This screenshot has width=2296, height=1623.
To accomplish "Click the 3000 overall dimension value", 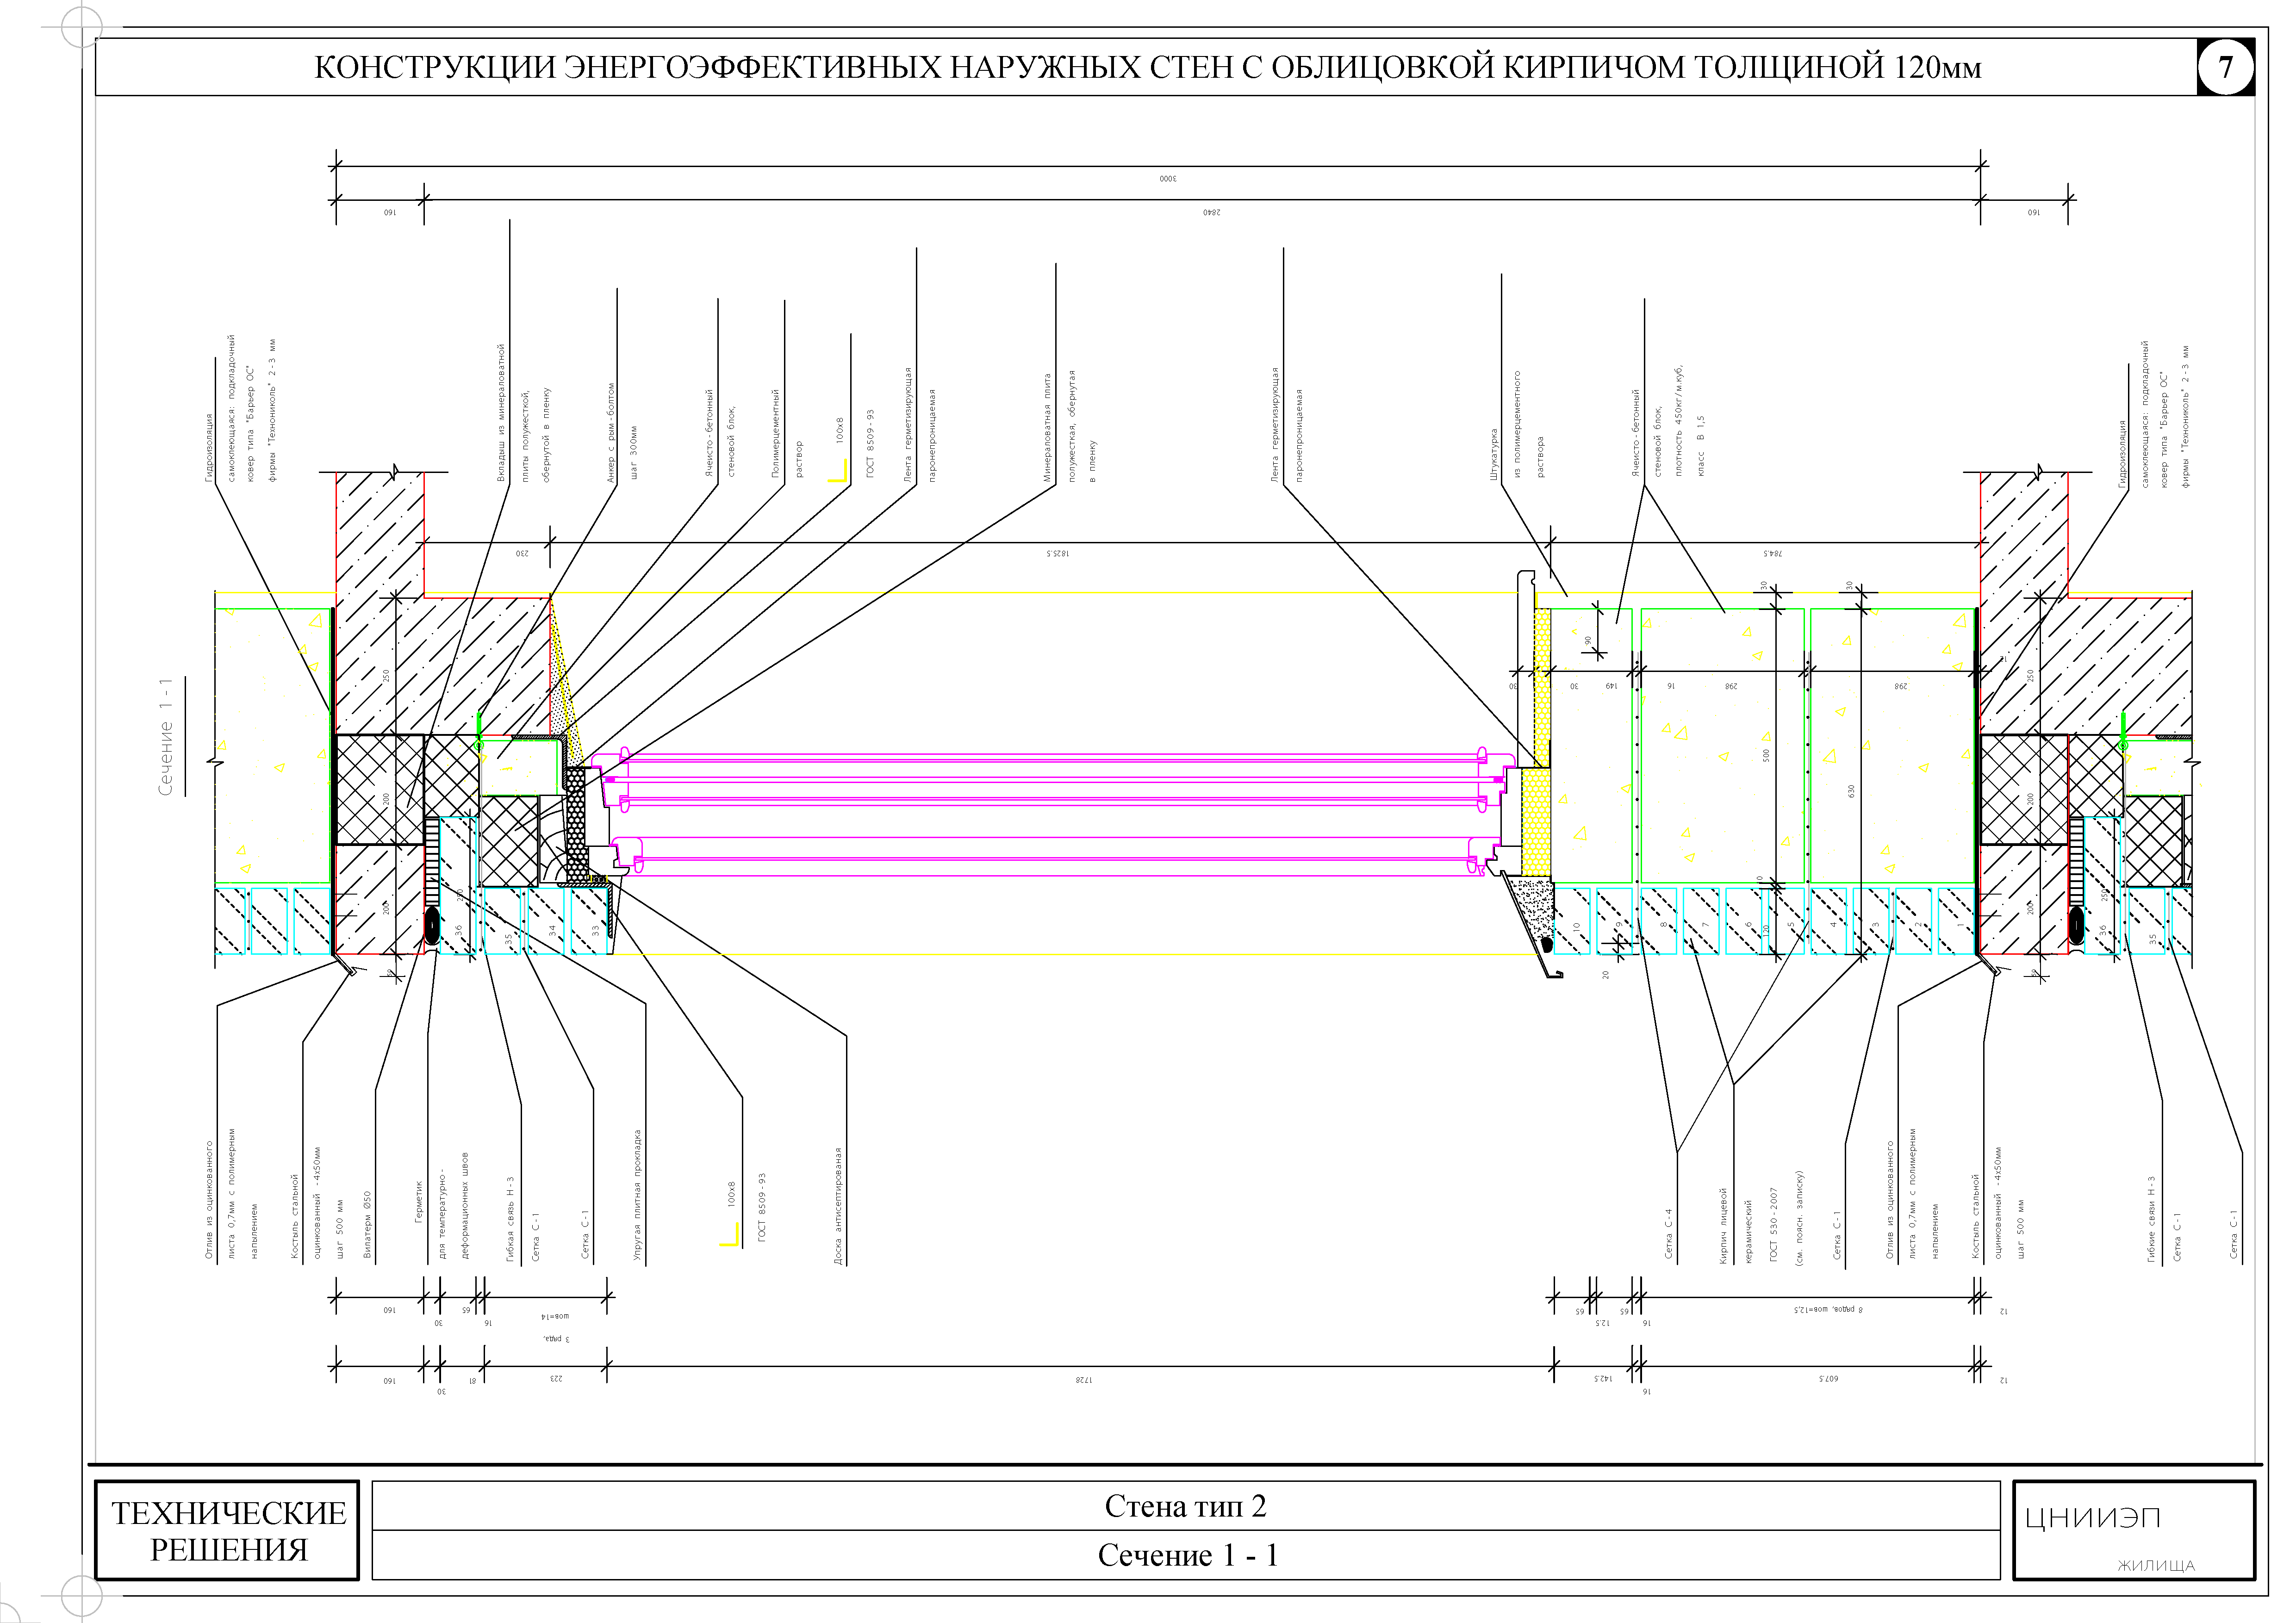I will [1168, 179].
